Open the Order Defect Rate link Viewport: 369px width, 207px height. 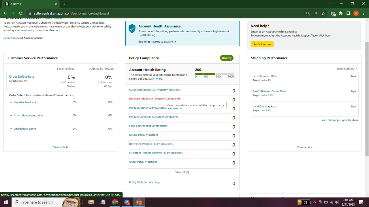click(22, 76)
